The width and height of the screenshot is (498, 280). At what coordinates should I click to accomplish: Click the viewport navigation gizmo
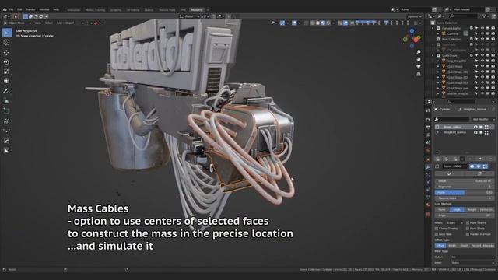(412, 38)
